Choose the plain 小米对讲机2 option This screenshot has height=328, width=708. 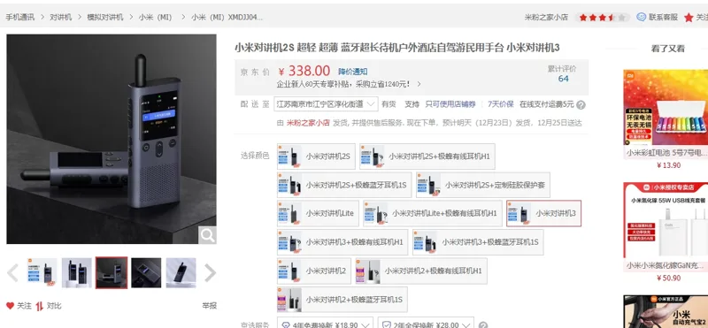314,271
